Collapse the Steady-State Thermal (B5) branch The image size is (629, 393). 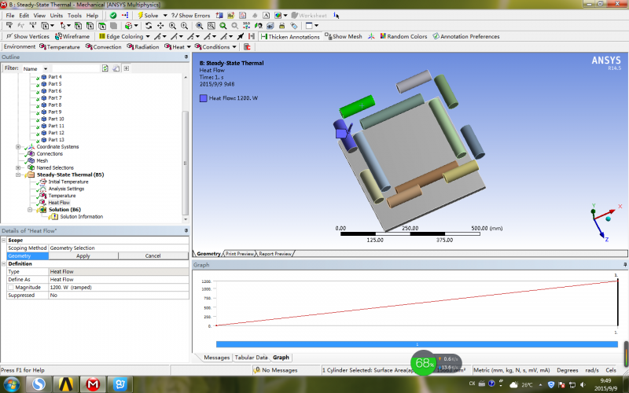[x=17, y=174]
